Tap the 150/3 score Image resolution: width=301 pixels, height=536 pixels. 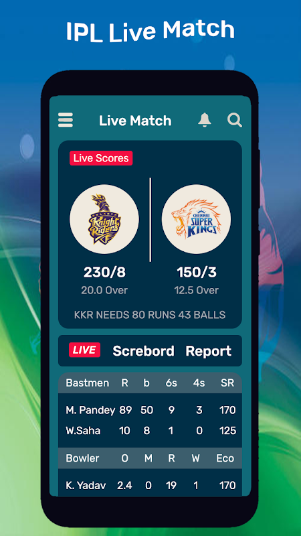[x=196, y=273]
